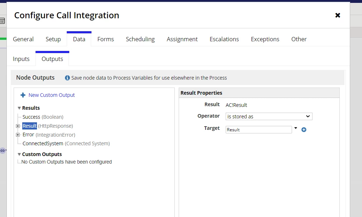Screen dimensions: 362x217
Task: Click the Results section label
Action: click(31, 108)
